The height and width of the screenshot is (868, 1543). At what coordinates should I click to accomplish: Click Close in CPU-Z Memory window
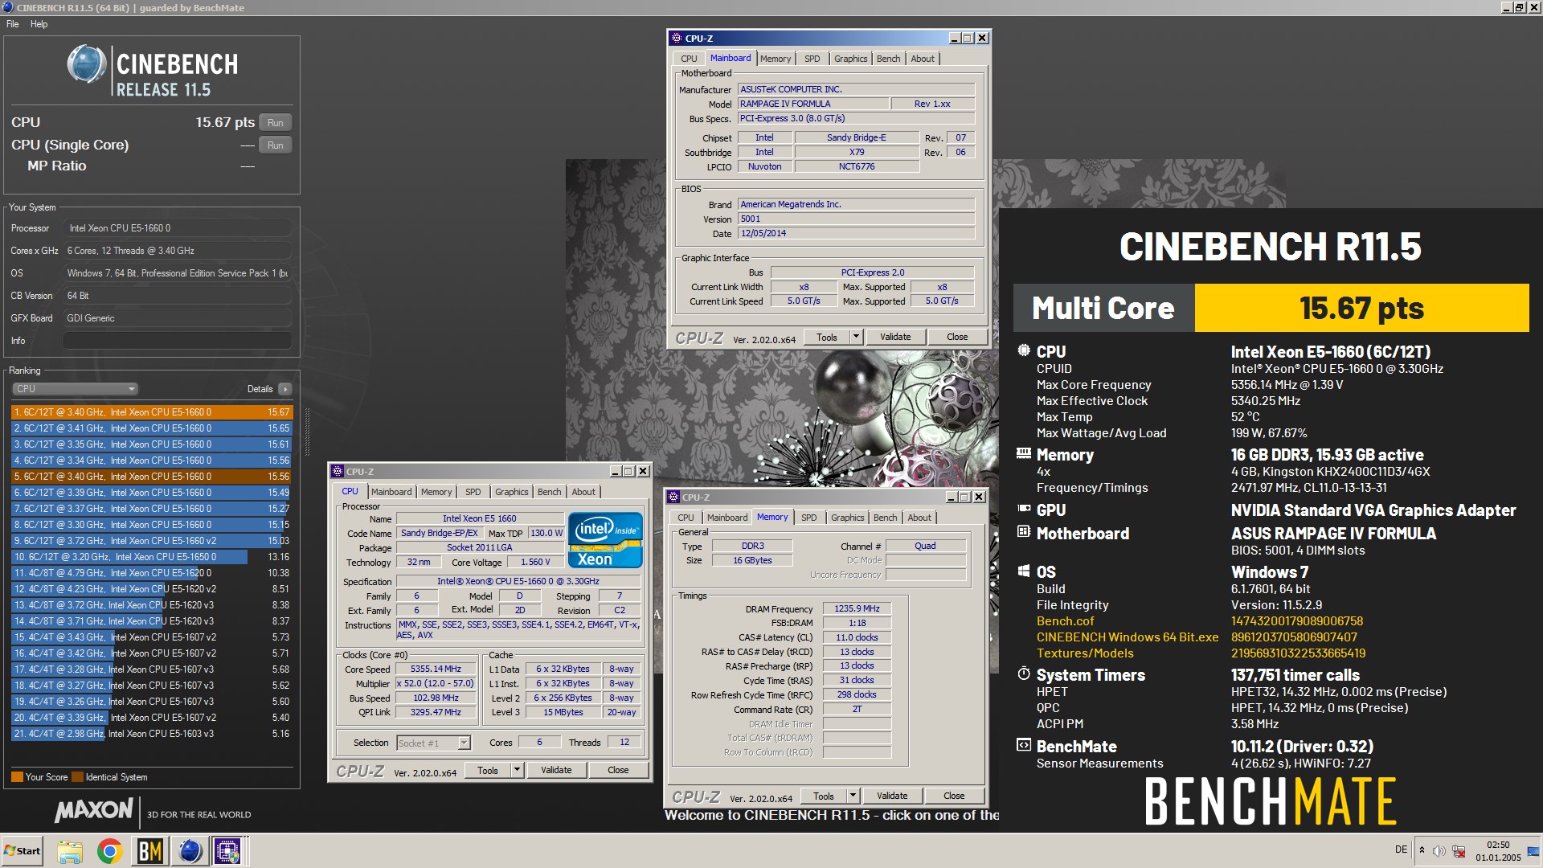(x=954, y=796)
